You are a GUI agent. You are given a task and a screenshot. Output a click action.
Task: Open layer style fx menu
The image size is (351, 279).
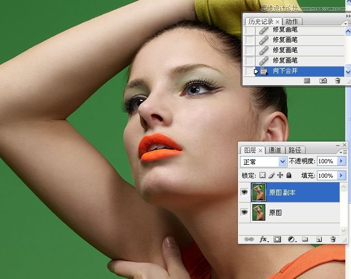pos(263,239)
